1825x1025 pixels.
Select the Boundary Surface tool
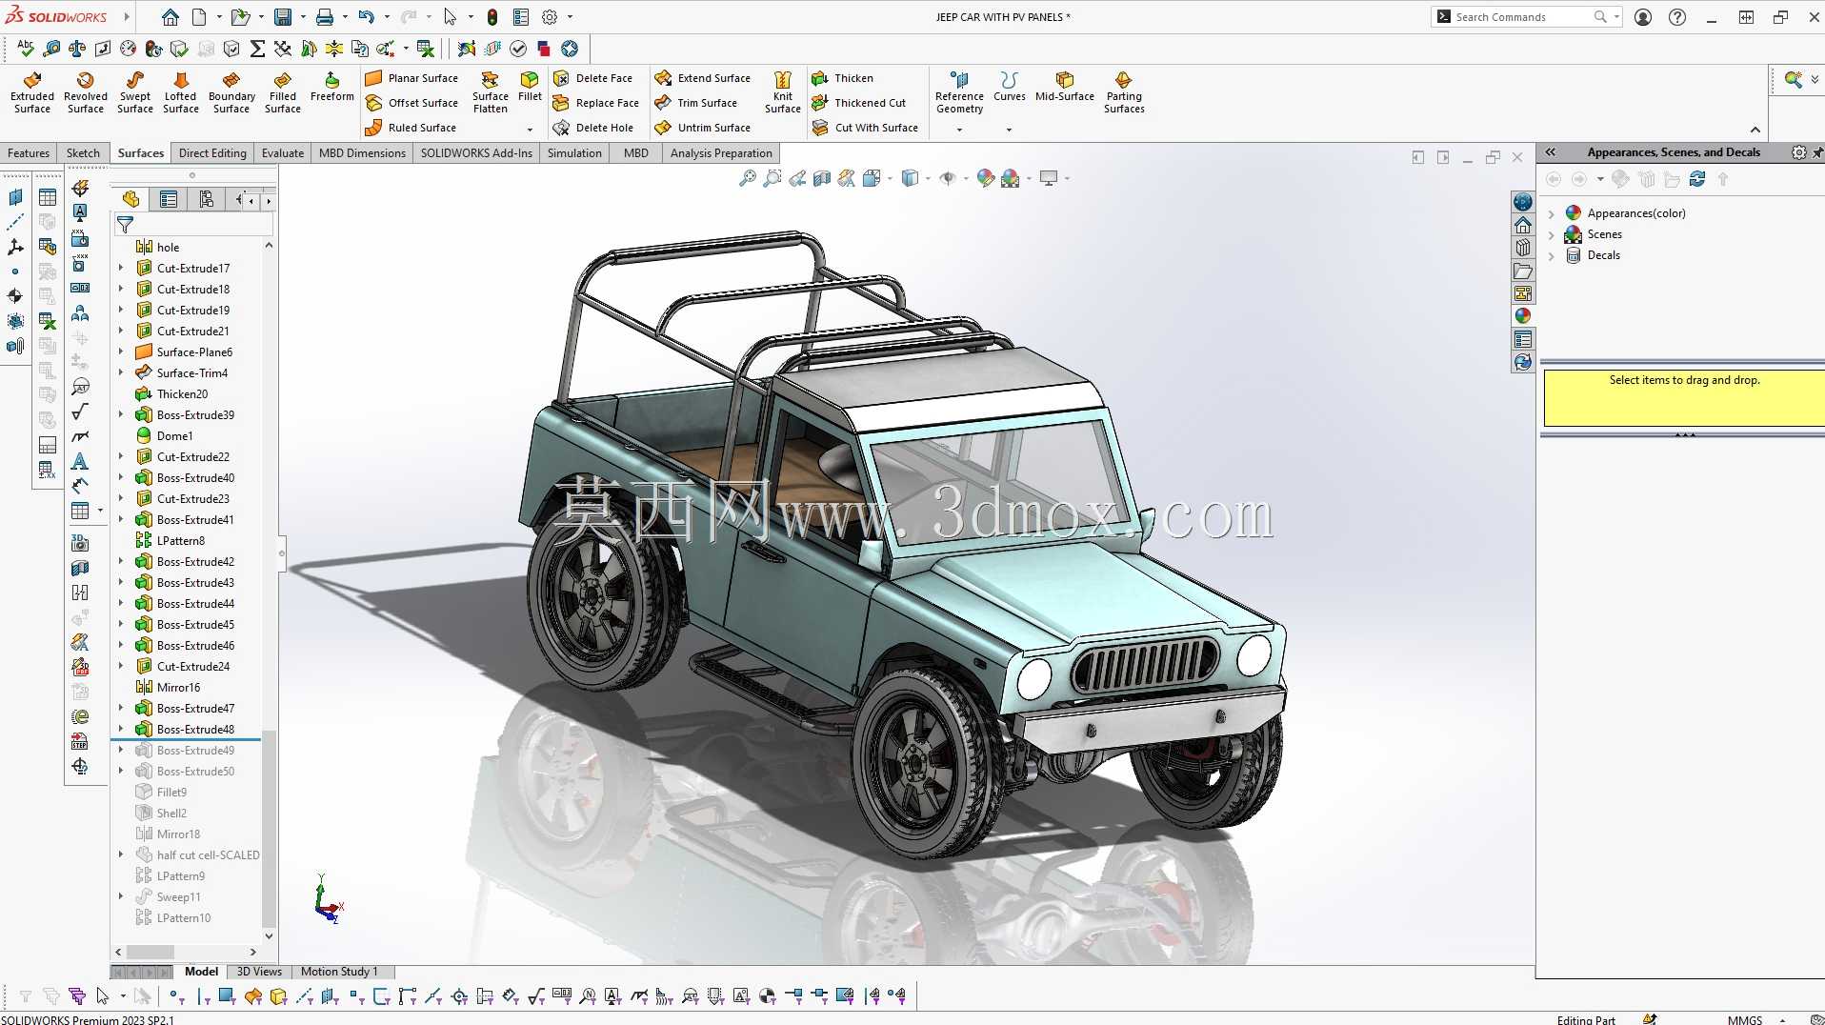[231, 92]
